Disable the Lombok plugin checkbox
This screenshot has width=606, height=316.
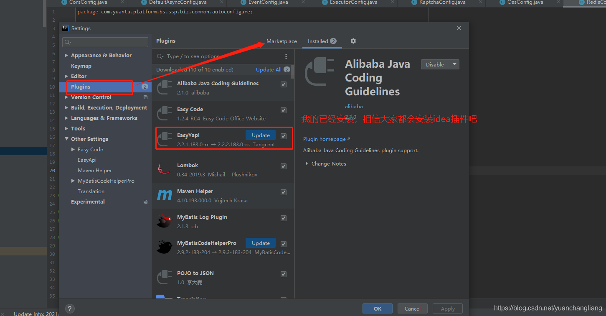coord(284,166)
